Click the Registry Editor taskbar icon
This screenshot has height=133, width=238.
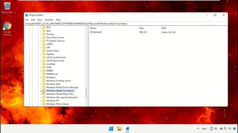[128, 129]
